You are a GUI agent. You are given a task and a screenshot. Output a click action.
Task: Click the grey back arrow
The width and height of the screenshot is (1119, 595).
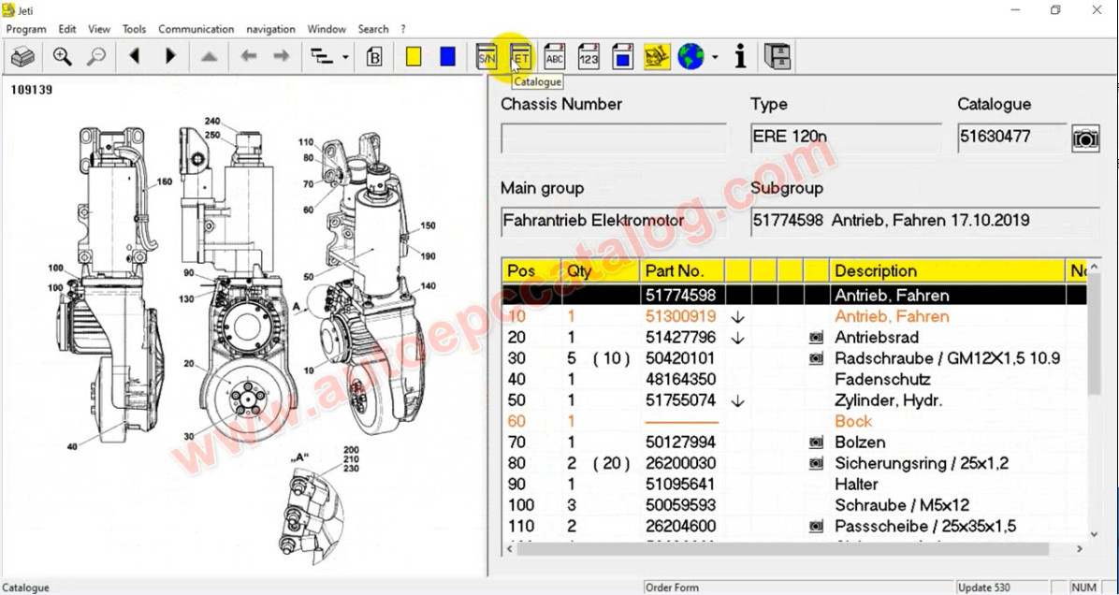pos(248,55)
